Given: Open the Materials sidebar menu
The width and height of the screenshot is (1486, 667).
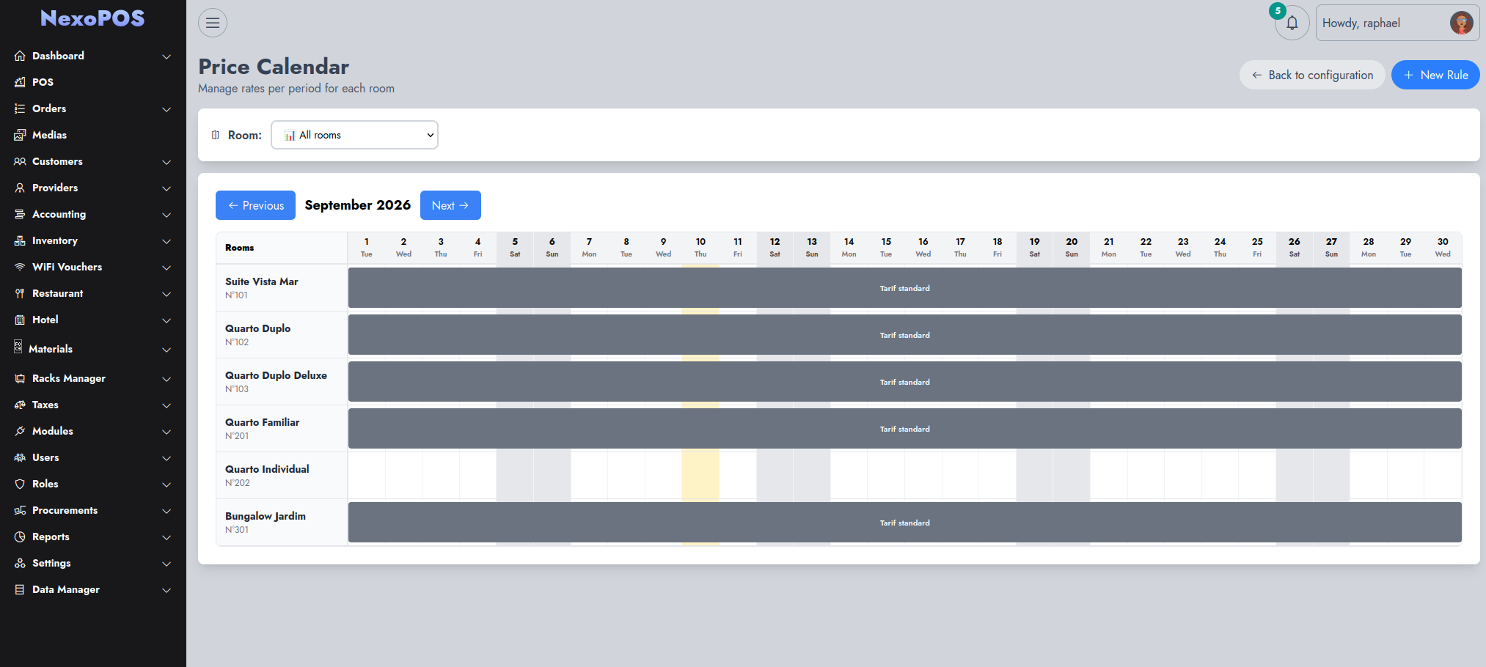Looking at the screenshot, I should [x=93, y=349].
